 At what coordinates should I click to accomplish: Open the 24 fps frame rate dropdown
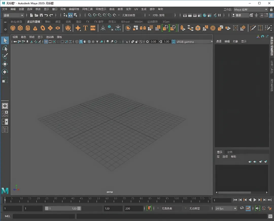pos(226,208)
